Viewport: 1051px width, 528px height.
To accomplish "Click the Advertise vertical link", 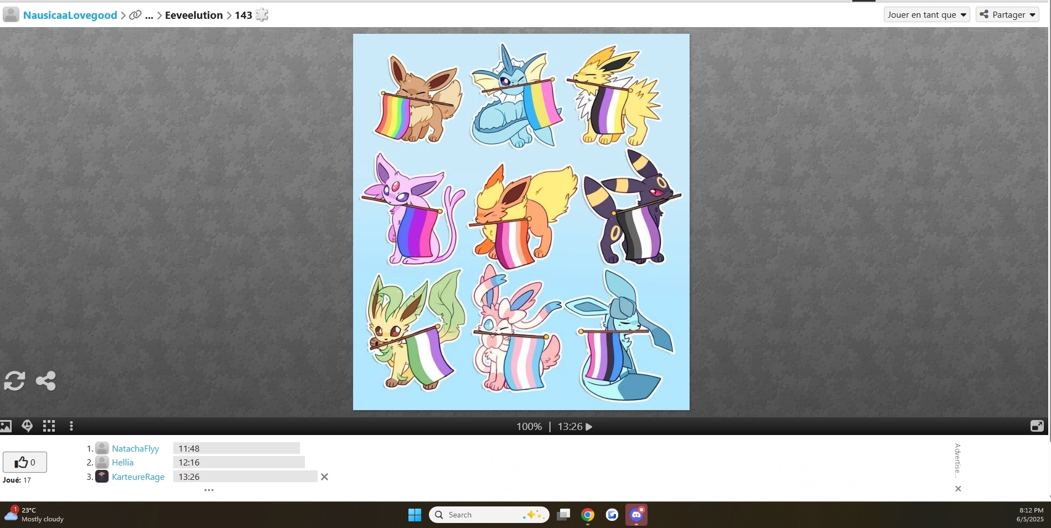I will [957, 460].
